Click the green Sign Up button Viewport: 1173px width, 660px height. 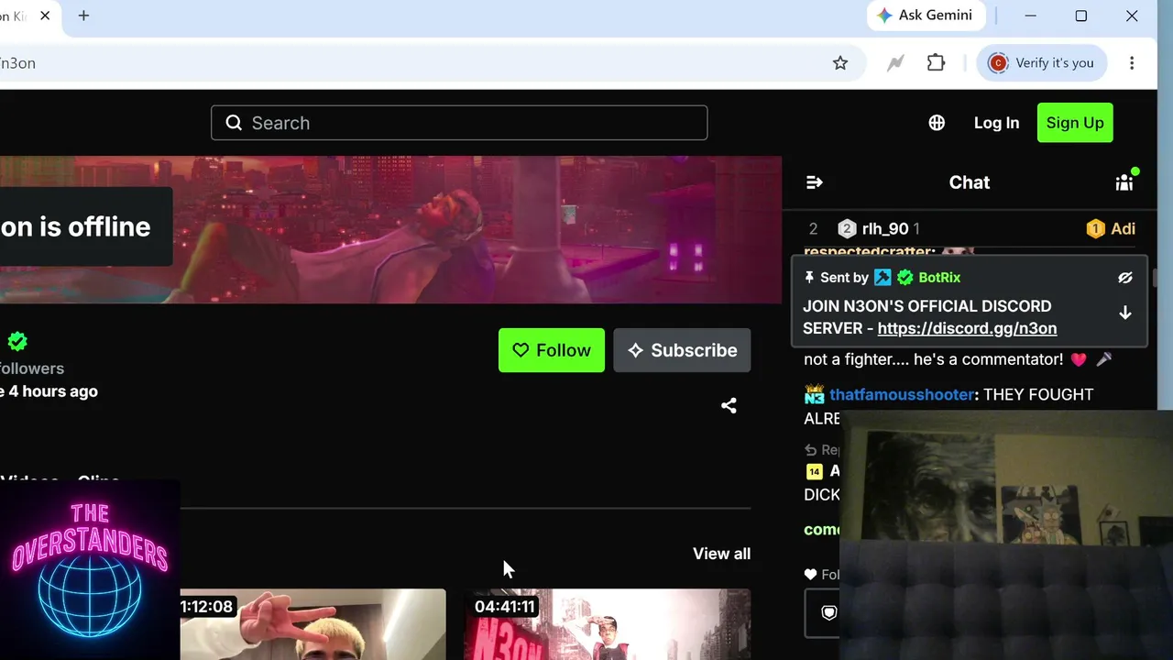tap(1075, 123)
